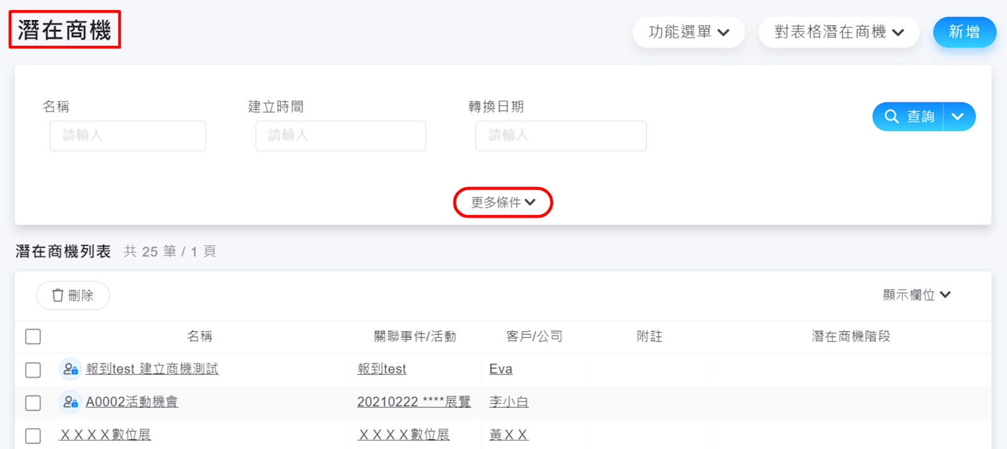
Task: Open the 功能選單 dropdown
Action: click(x=689, y=32)
